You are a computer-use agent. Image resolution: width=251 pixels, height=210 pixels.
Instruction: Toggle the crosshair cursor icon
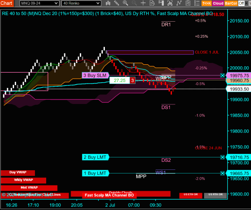pyautogui.click(x=143, y=3)
